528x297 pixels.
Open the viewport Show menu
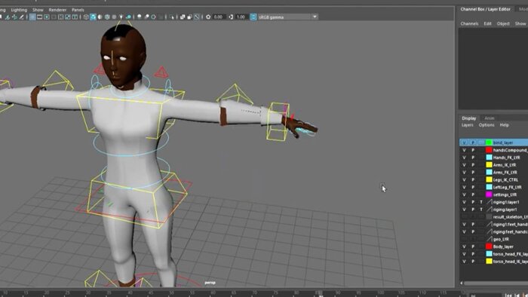click(38, 10)
